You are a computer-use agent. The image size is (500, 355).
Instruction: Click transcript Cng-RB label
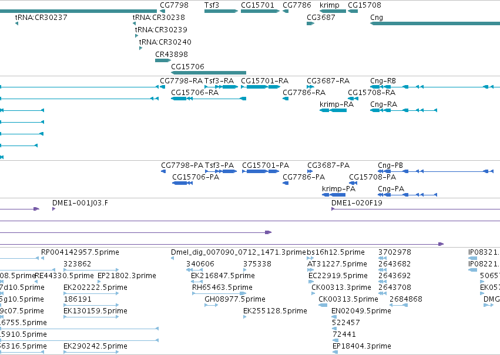tap(383, 81)
